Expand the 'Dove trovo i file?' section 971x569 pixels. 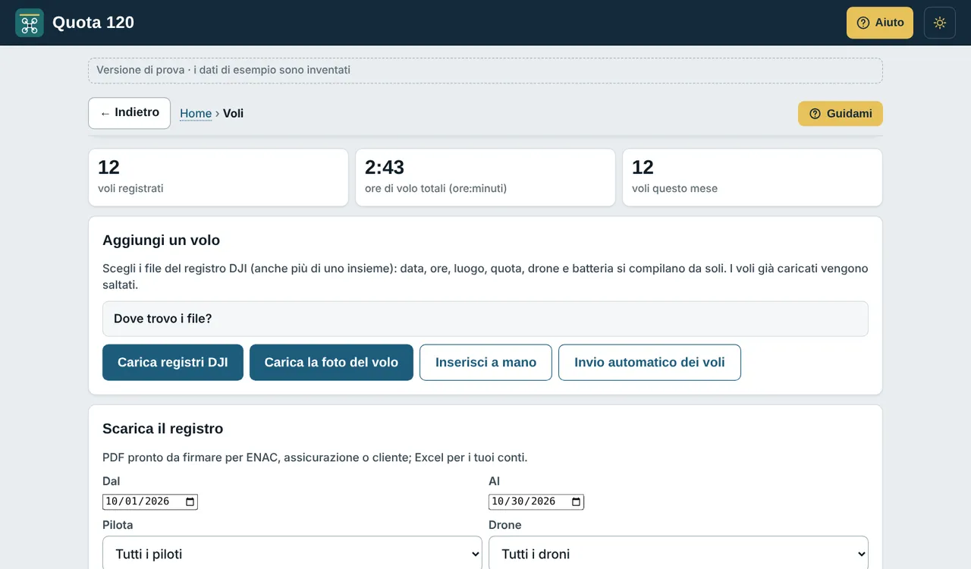pos(485,319)
